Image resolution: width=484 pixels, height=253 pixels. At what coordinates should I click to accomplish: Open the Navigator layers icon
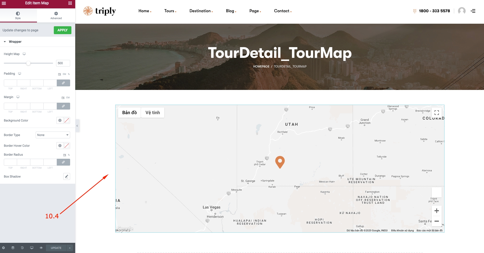click(x=13, y=248)
